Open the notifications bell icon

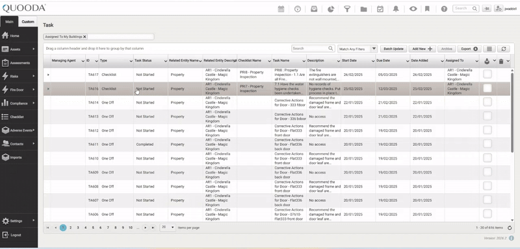tap(396, 9)
